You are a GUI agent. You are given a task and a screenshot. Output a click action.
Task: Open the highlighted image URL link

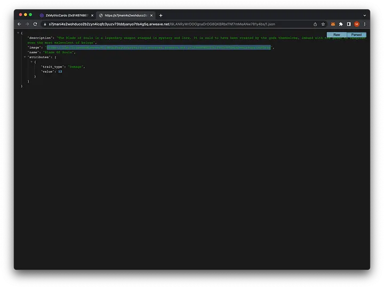[158, 47]
